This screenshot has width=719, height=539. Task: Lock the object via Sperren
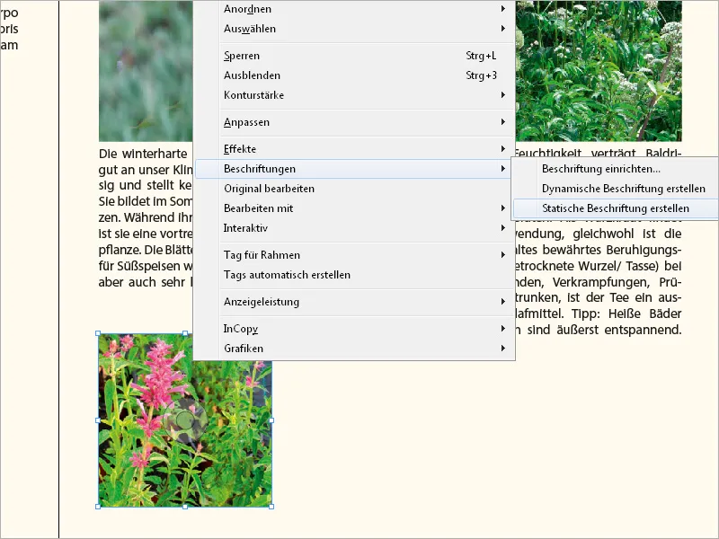[243, 56]
